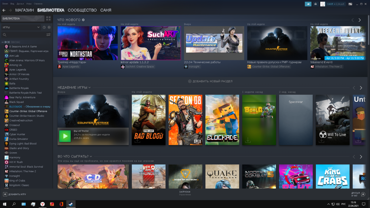Open the Quake Champions cover
The height and width of the screenshot is (208, 370).
222,176
